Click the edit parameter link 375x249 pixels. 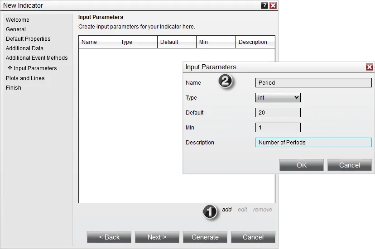pyautogui.click(x=242, y=210)
